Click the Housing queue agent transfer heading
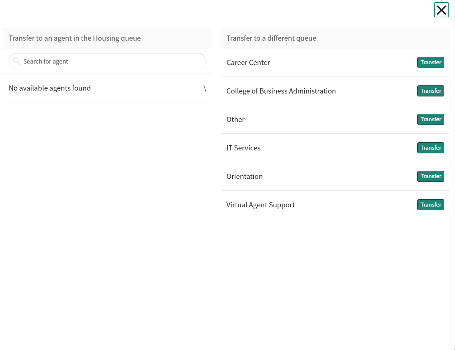This screenshot has height=350, width=455. pyautogui.click(x=75, y=38)
